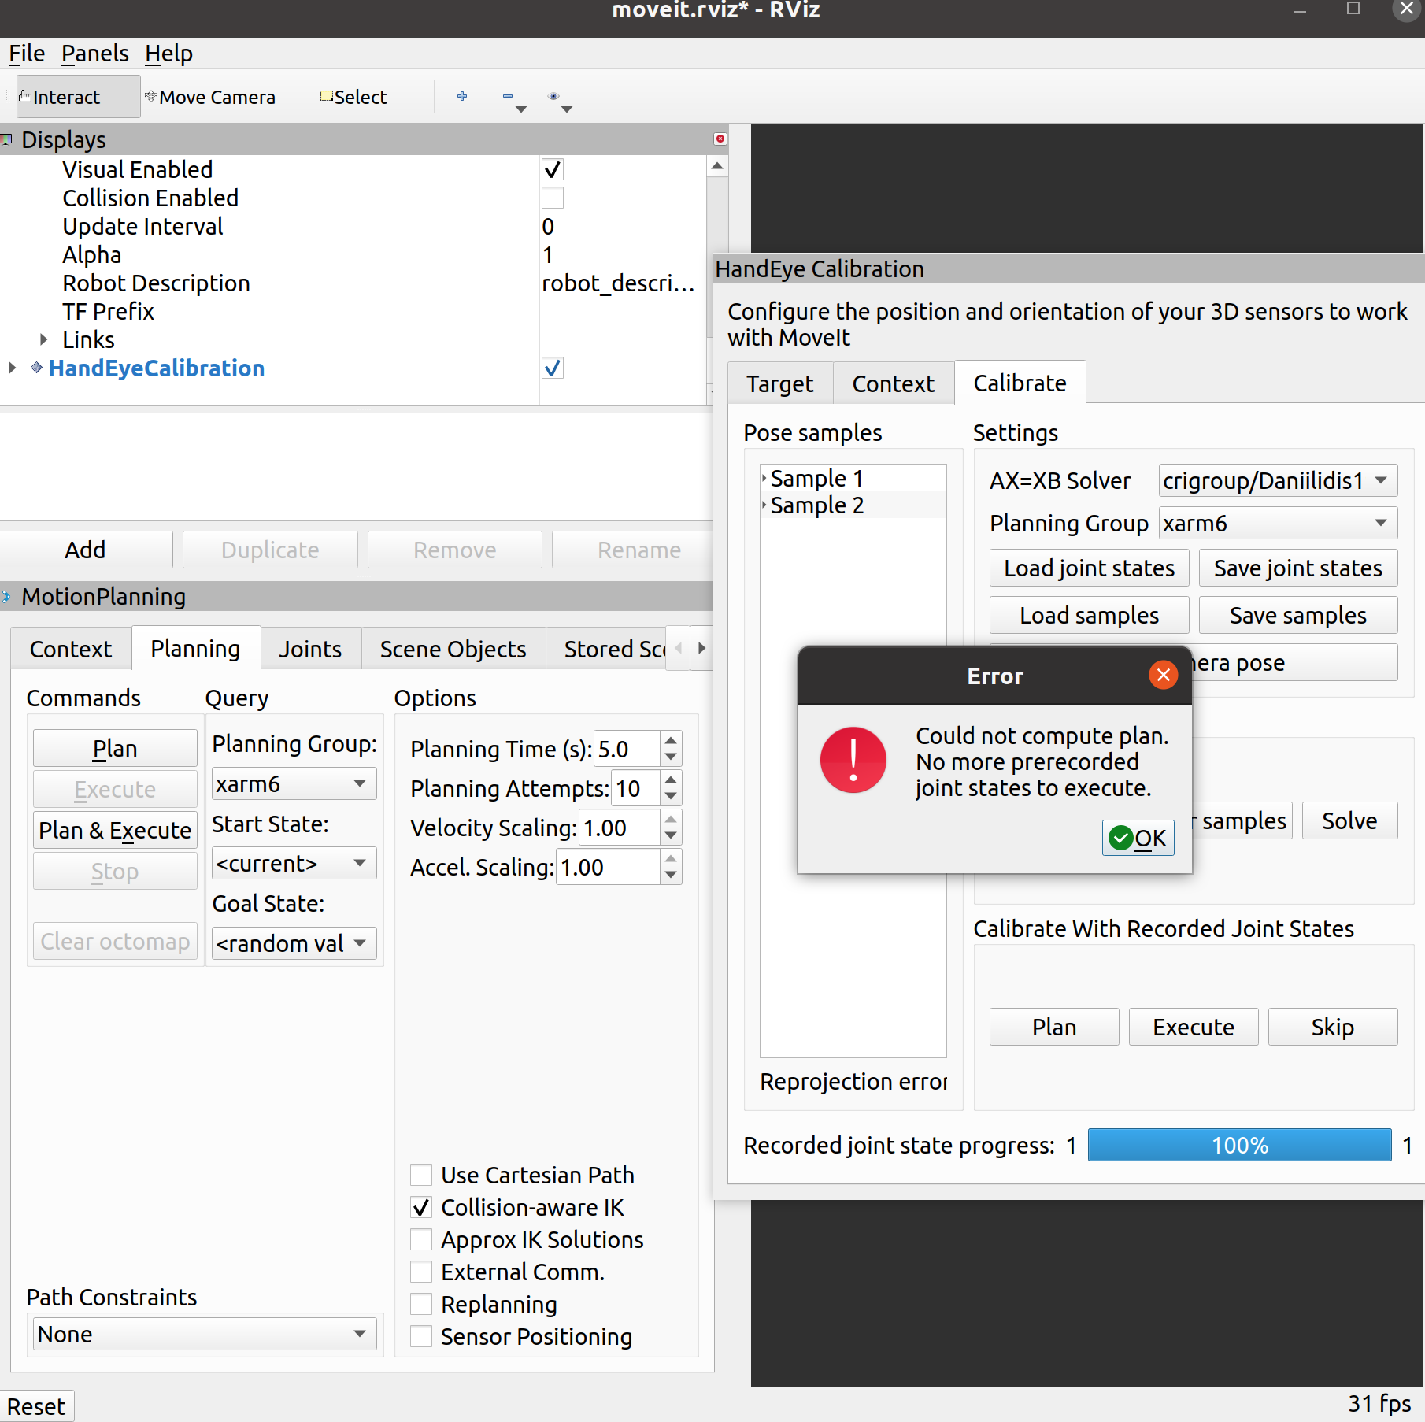Click the recorded joint state progress bar
This screenshot has width=1425, height=1422.
1239,1145
